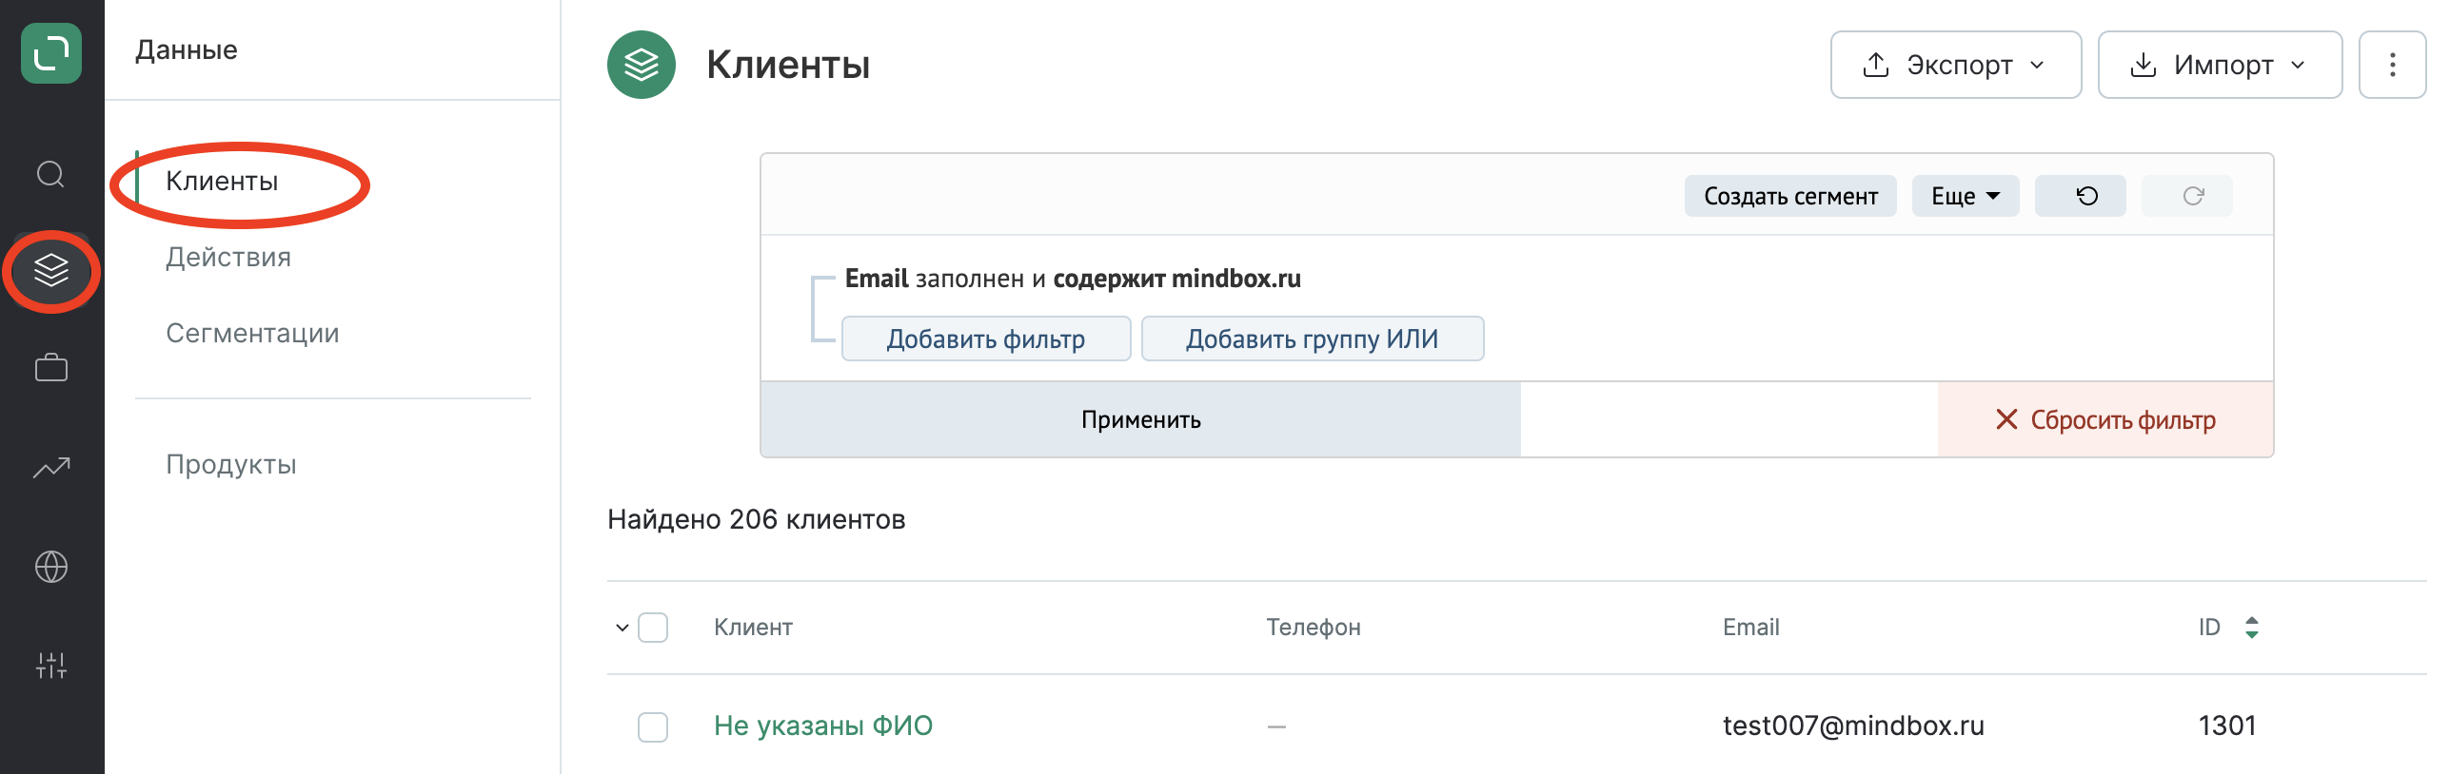Viewport: 2450px width, 774px height.
Task: Expand the chevron next to select-all checkbox
Action: [x=622, y=628]
